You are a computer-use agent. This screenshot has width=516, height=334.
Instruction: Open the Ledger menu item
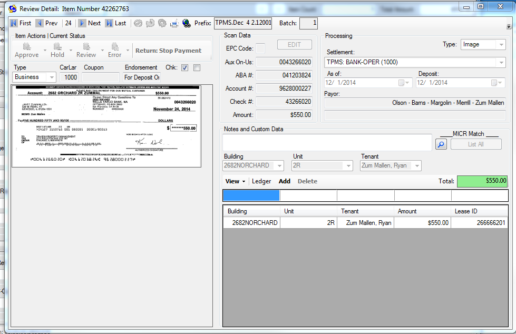(x=261, y=181)
